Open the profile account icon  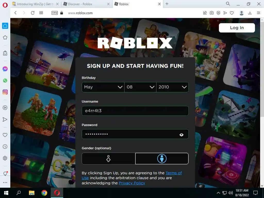coord(242,13)
